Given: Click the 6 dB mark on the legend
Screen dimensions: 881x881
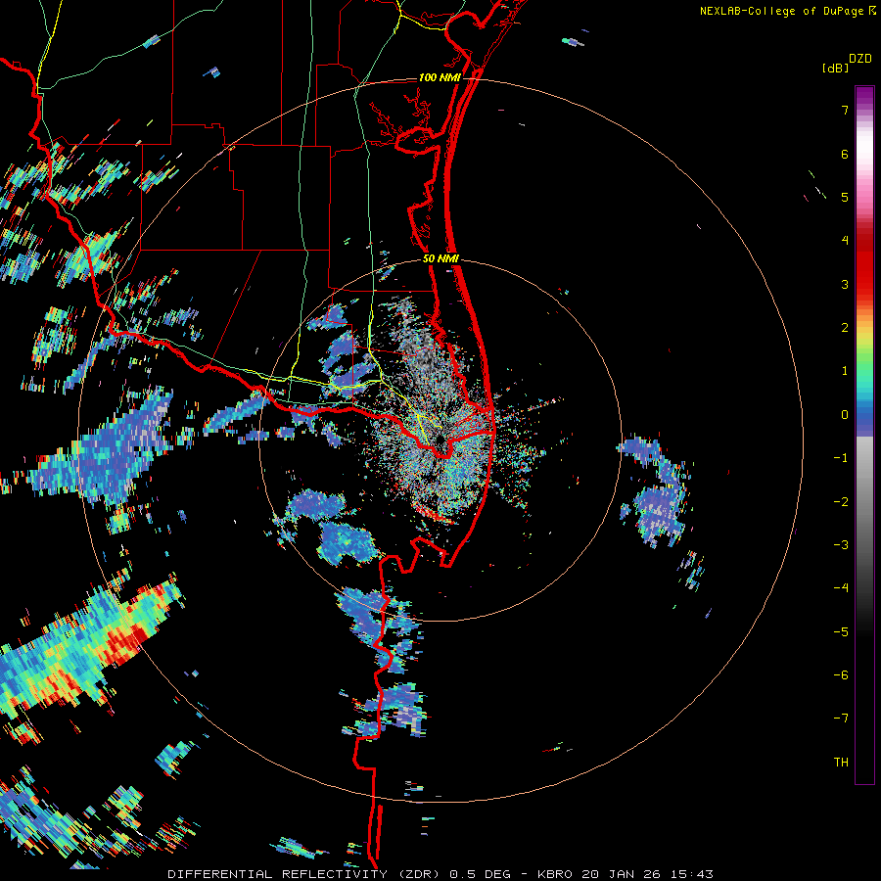Looking at the screenshot, I should (845, 154).
